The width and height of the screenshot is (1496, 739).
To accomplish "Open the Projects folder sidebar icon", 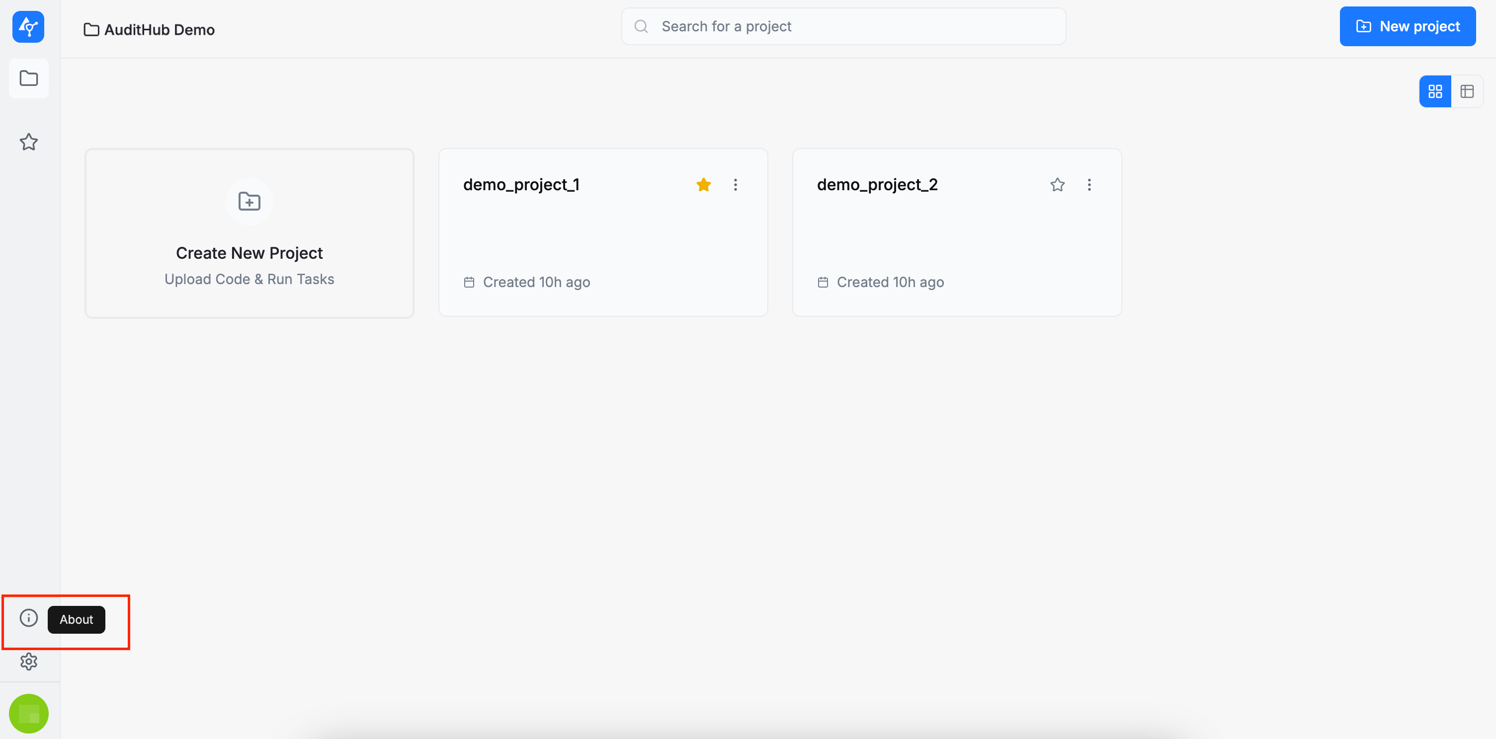I will [x=28, y=78].
